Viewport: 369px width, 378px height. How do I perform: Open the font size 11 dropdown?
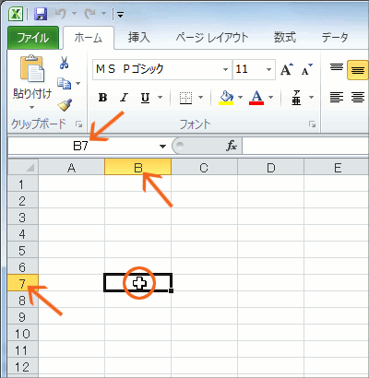click(x=268, y=69)
